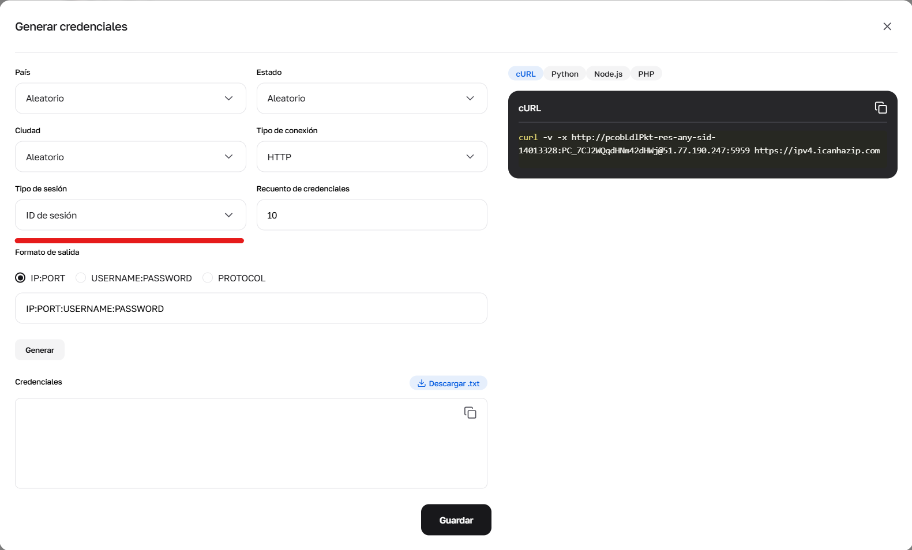Open the País dropdown
The height and width of the screenshot is (550, 912).
pos(130,99)
